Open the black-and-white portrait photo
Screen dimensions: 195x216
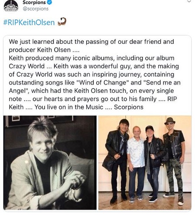[50, 163]
